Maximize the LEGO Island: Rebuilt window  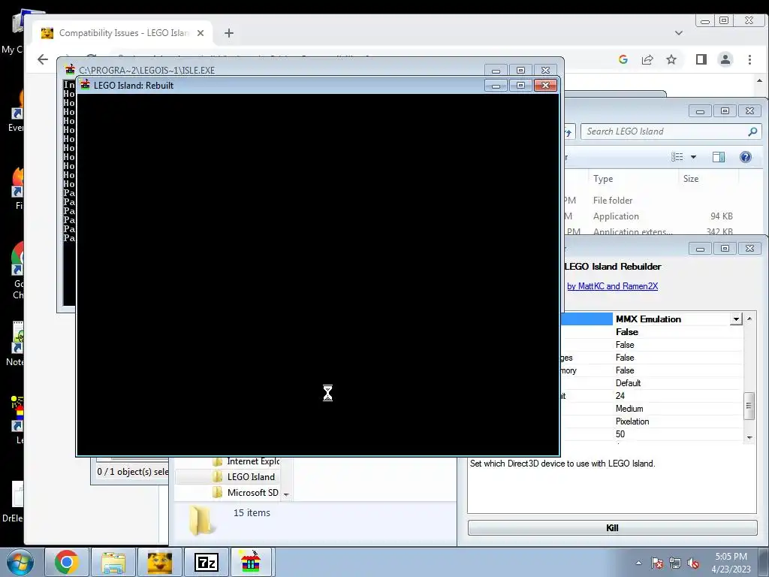(521, 86)
